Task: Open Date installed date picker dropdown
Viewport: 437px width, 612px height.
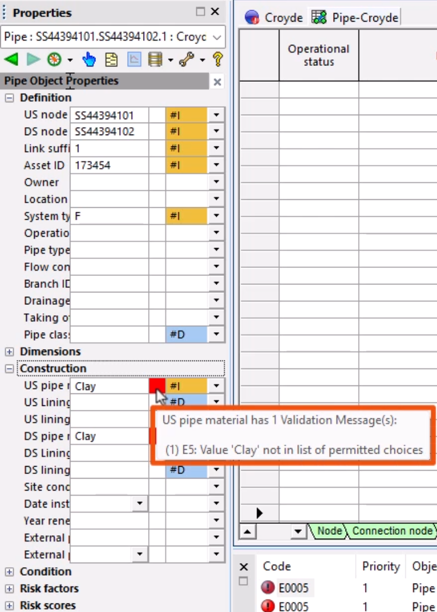Action: 140,504
